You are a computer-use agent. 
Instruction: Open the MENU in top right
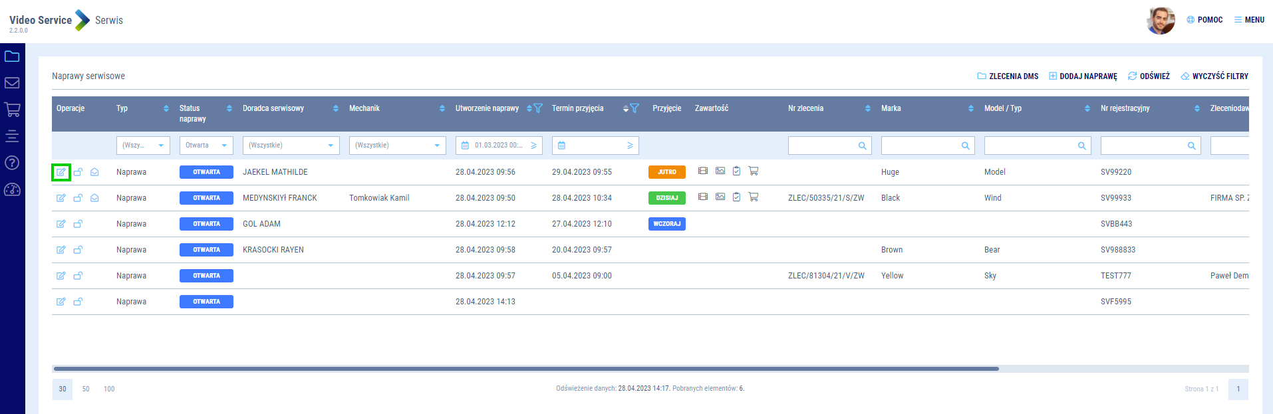point(1249,20)
